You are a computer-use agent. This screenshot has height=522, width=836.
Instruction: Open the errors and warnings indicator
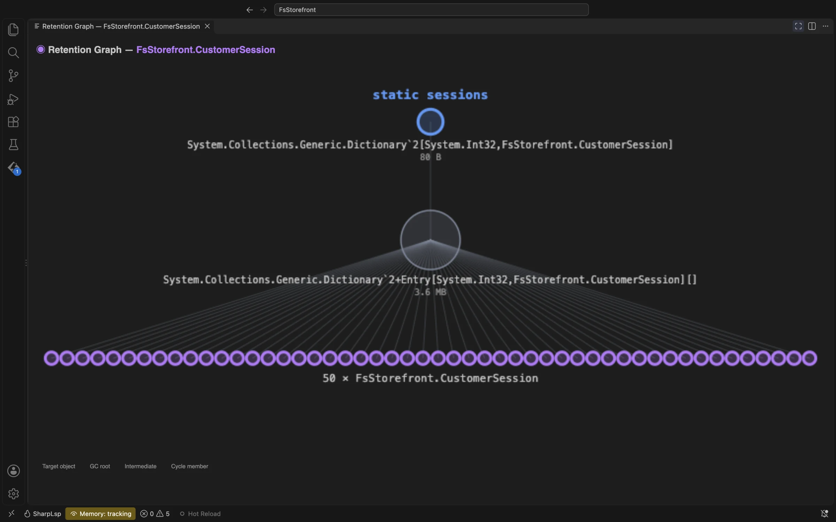[x=155, y=514]
